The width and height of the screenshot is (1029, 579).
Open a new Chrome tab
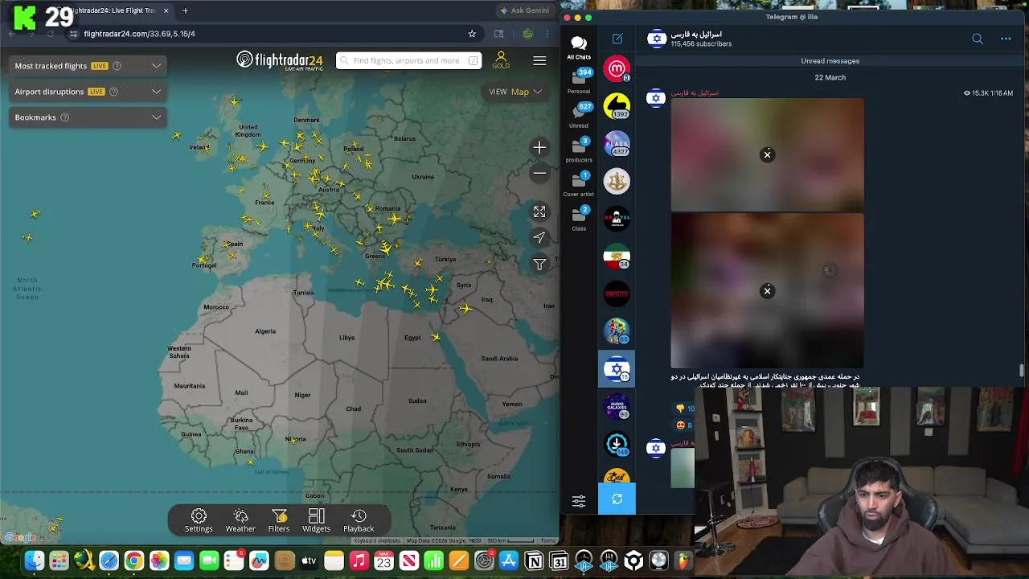185,10
